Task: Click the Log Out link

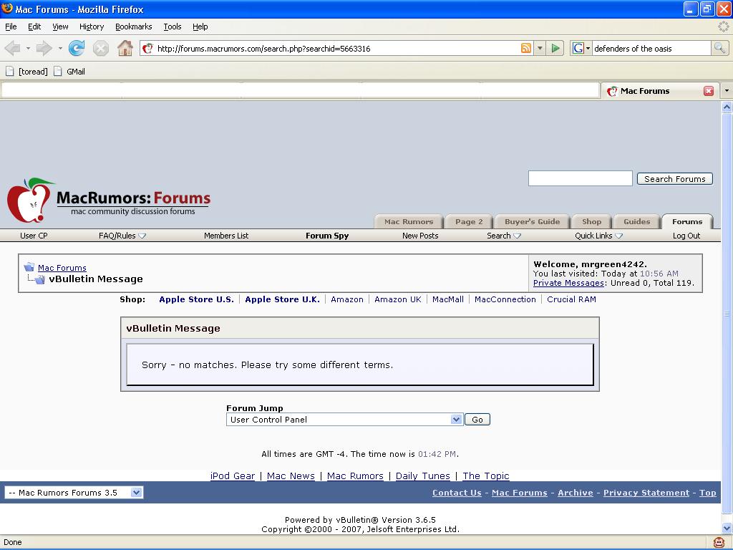Action: tap(686, 236)
